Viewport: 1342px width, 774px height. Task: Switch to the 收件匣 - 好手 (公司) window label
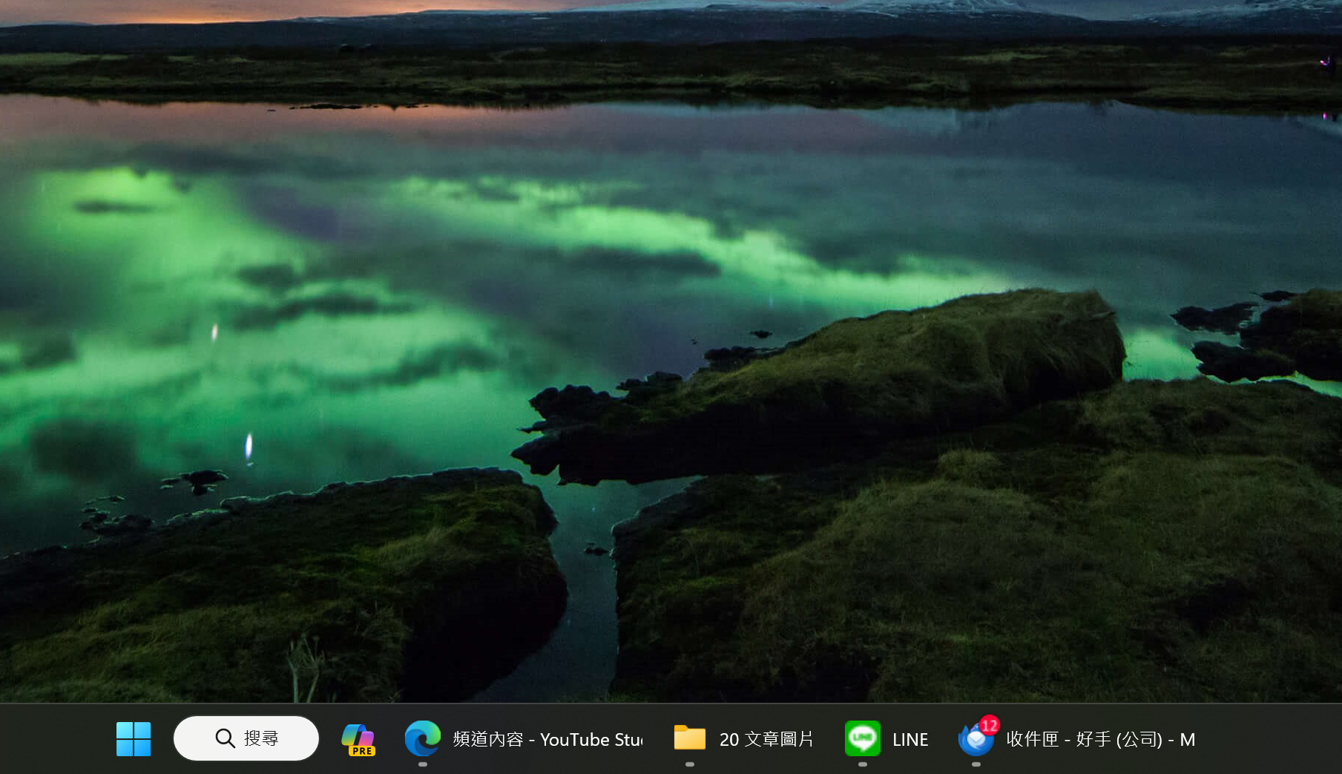coord(1100,739)
